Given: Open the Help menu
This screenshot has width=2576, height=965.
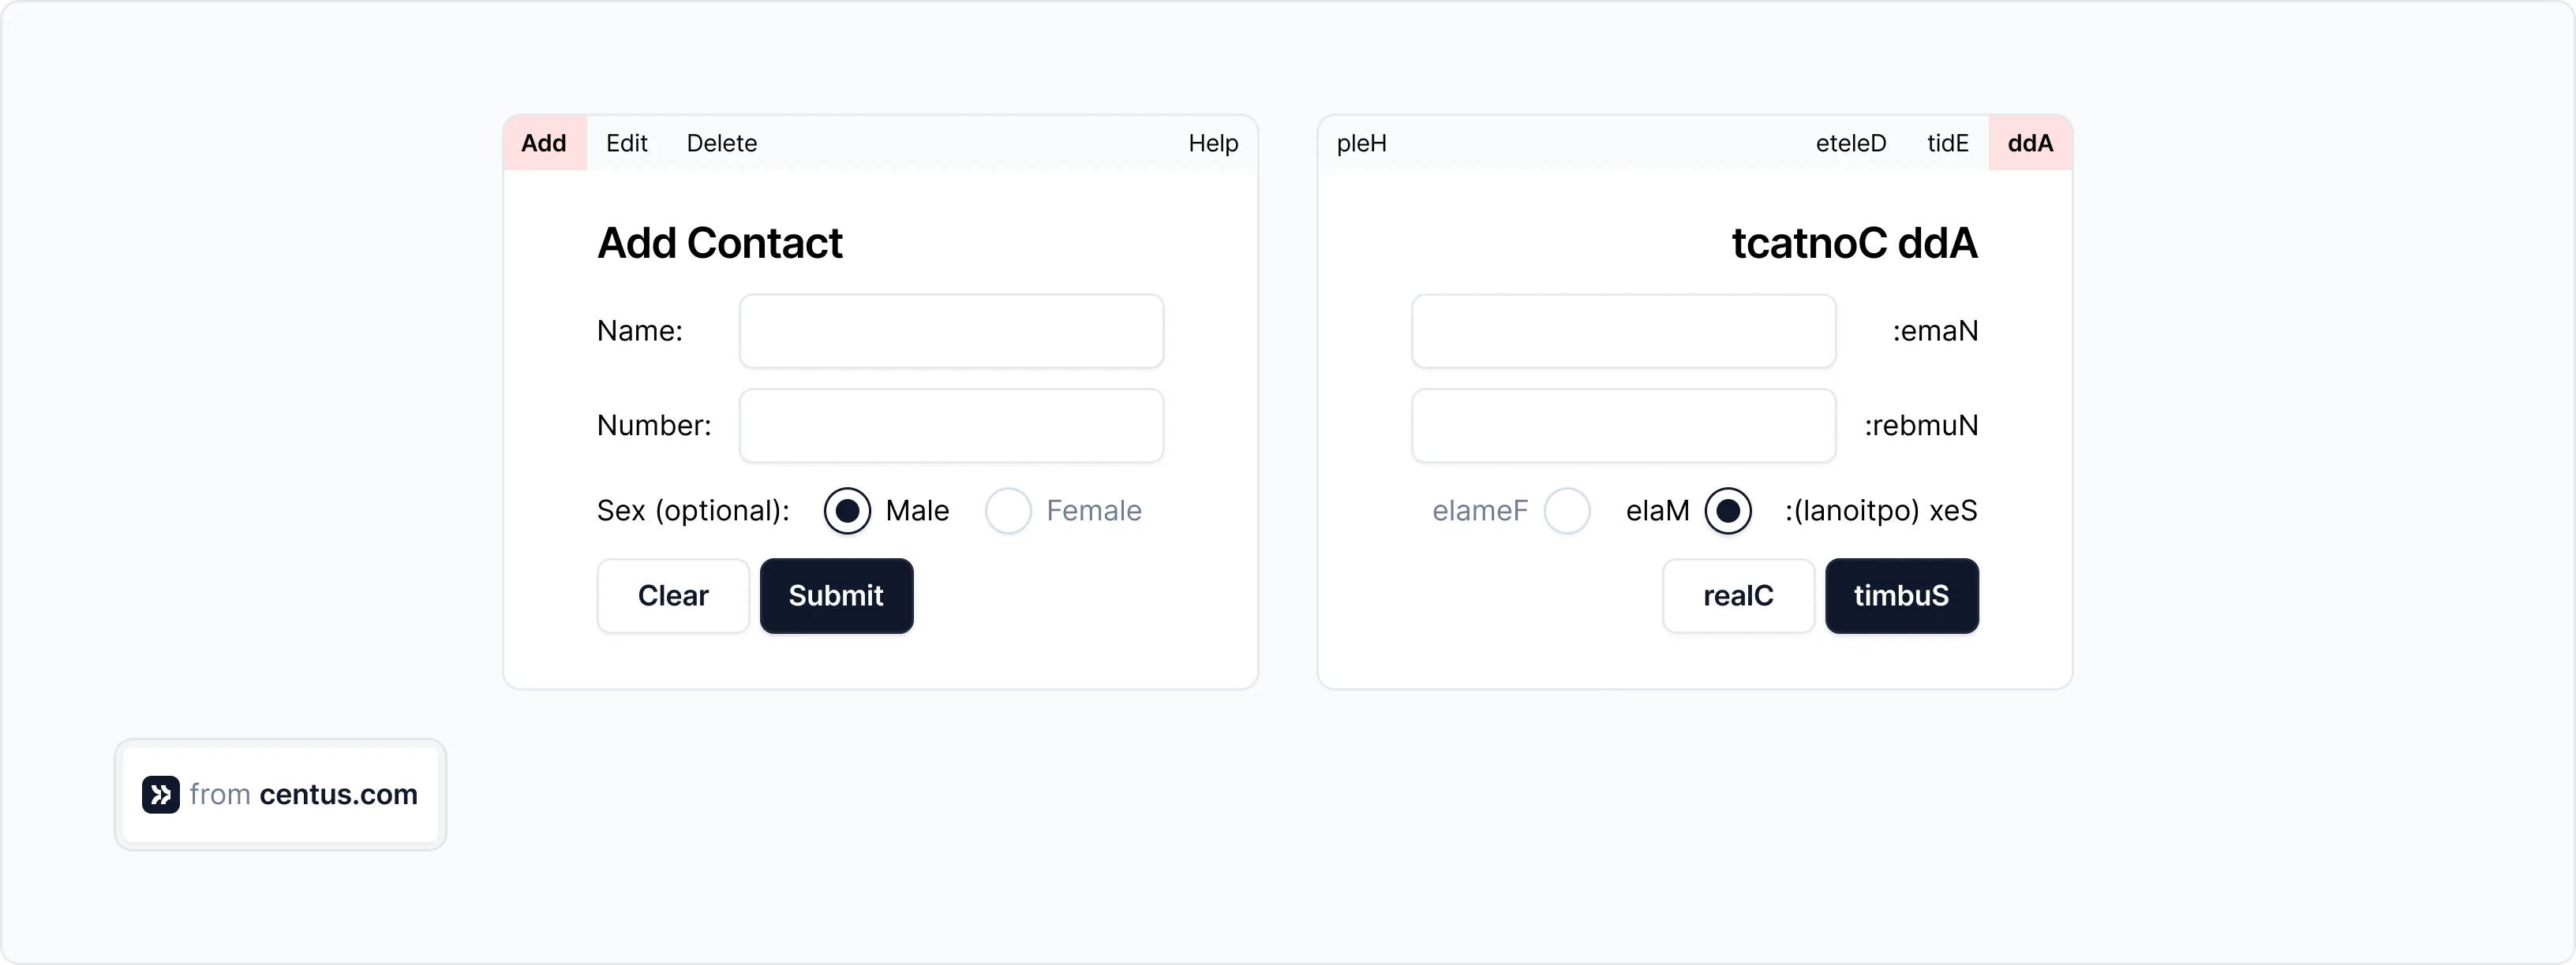Looking at the screenshot, I should click(1212, 143).
